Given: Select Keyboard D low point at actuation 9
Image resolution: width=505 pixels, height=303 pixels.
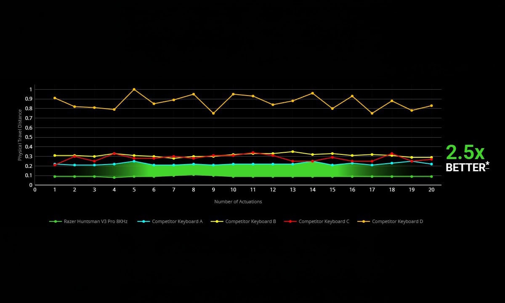Looking at the screenshot, I should [213, 113].
